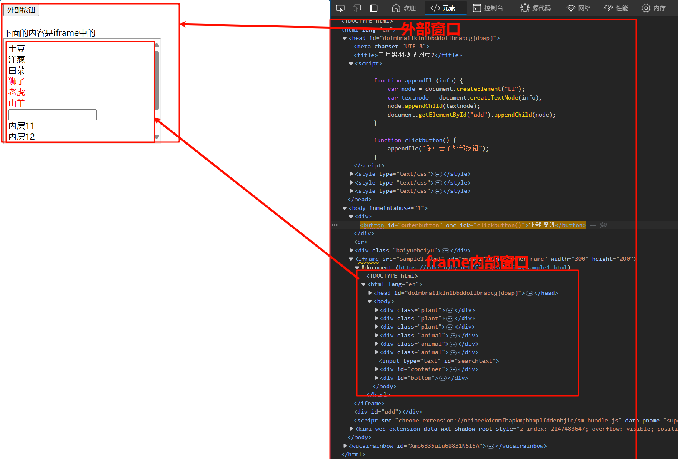This screenshot has height=459, width=678.
Task: Open the 欢迎 (Welcome) tab
Action: 404,8
